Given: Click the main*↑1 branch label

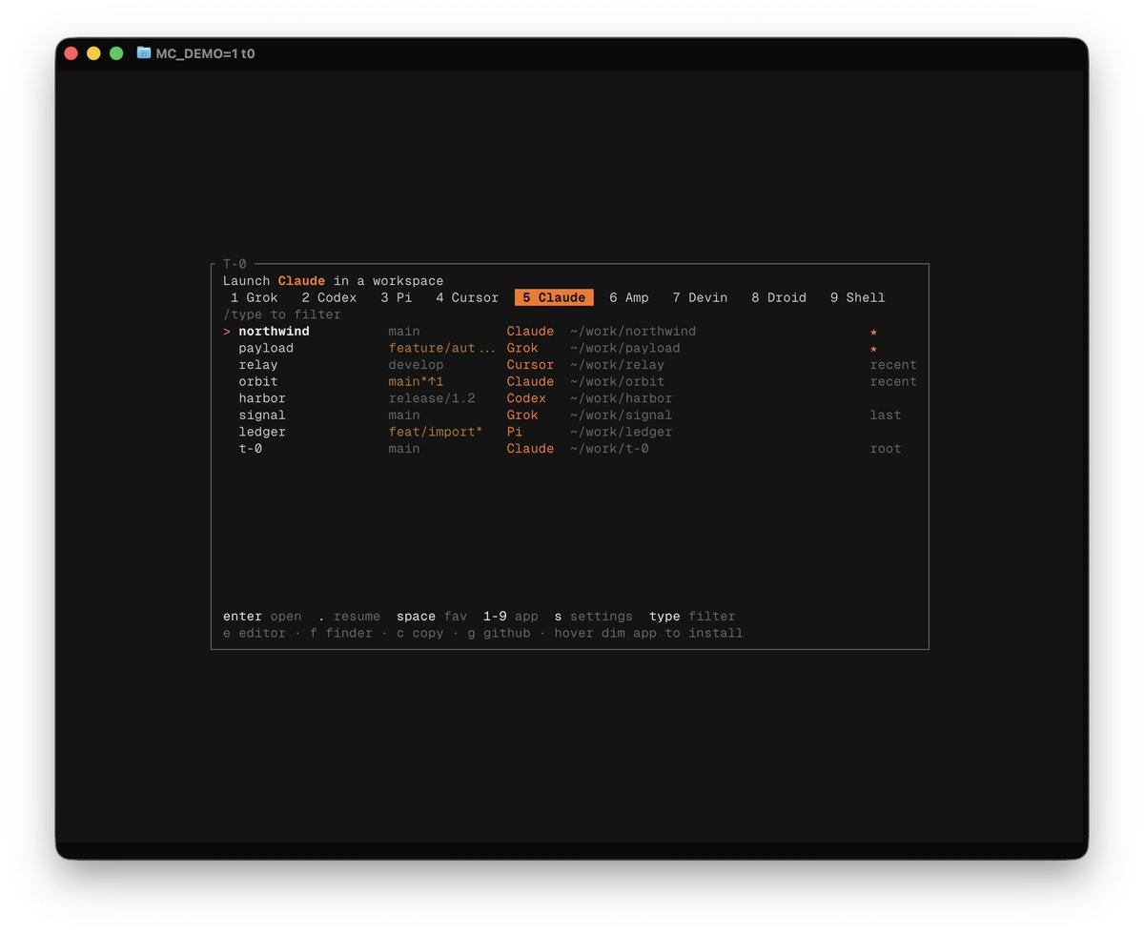Looking at the screenshot, I should point(416,381).
